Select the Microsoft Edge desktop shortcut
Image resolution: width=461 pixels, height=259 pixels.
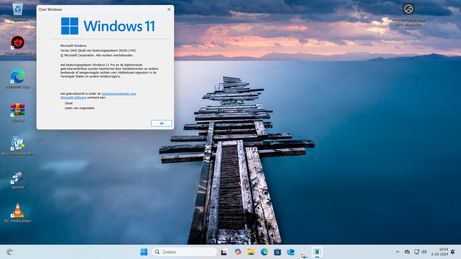click(x=18, y=79)
